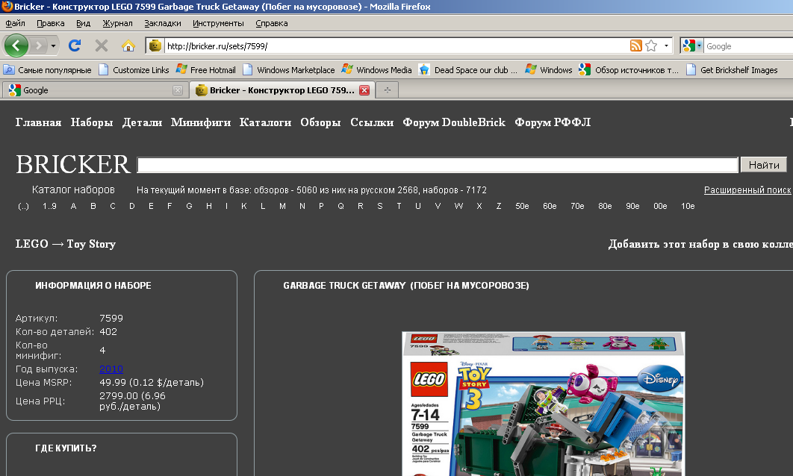Open the Garbage Truck Getaway box image
This screenshot has width=793, height=476.
[544, 404]
